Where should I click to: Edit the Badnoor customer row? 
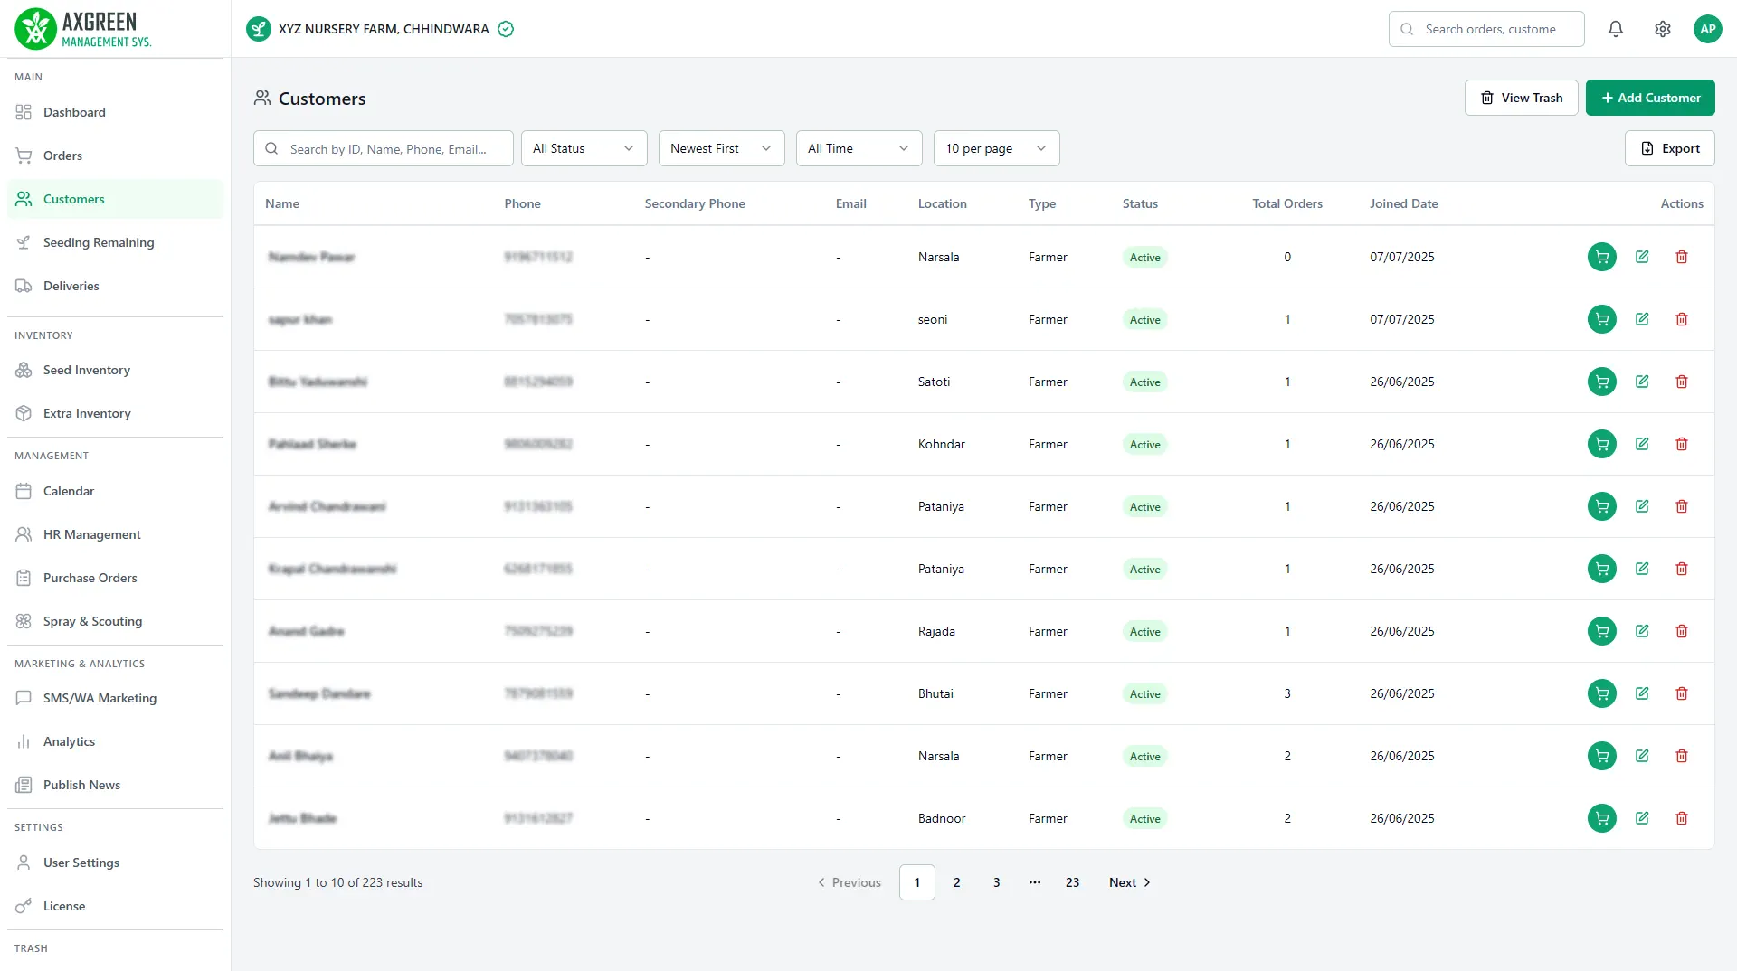point(1641,818)
